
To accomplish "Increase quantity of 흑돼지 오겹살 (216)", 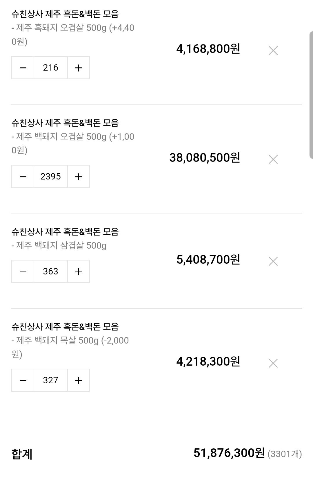I will click(79, 68).
